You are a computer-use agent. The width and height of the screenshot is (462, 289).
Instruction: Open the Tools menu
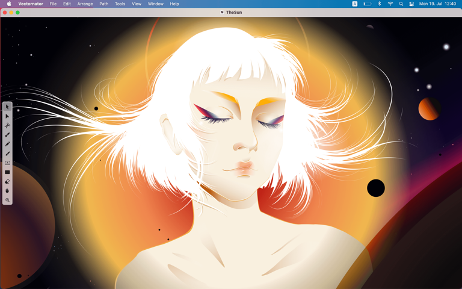120,4
